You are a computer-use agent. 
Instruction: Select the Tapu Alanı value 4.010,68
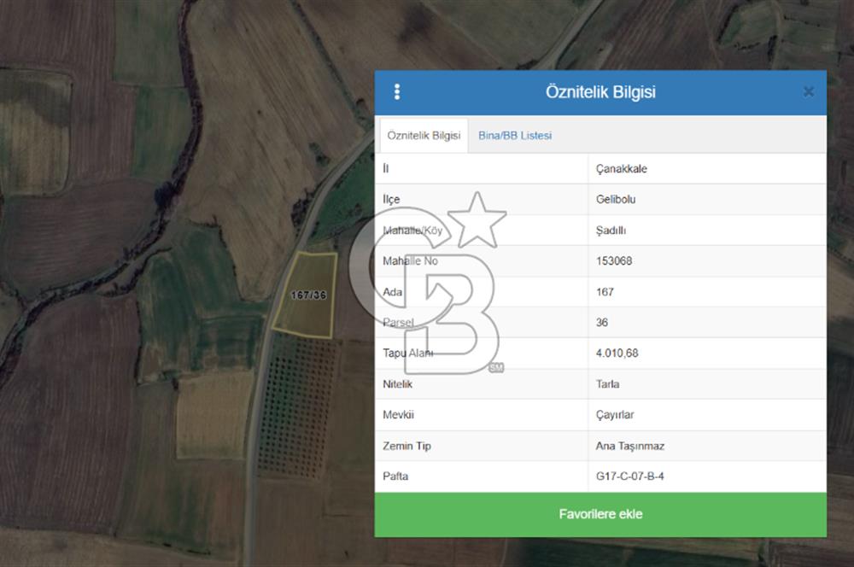[x=617, y=354]
